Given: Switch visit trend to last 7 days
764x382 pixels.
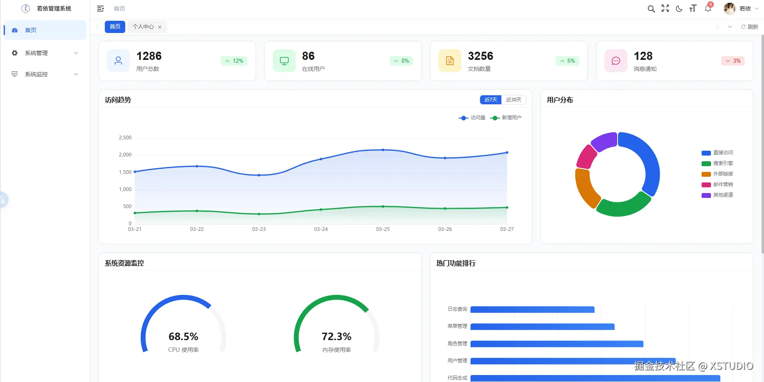Looking at the screenshot, I should [491, 100].
